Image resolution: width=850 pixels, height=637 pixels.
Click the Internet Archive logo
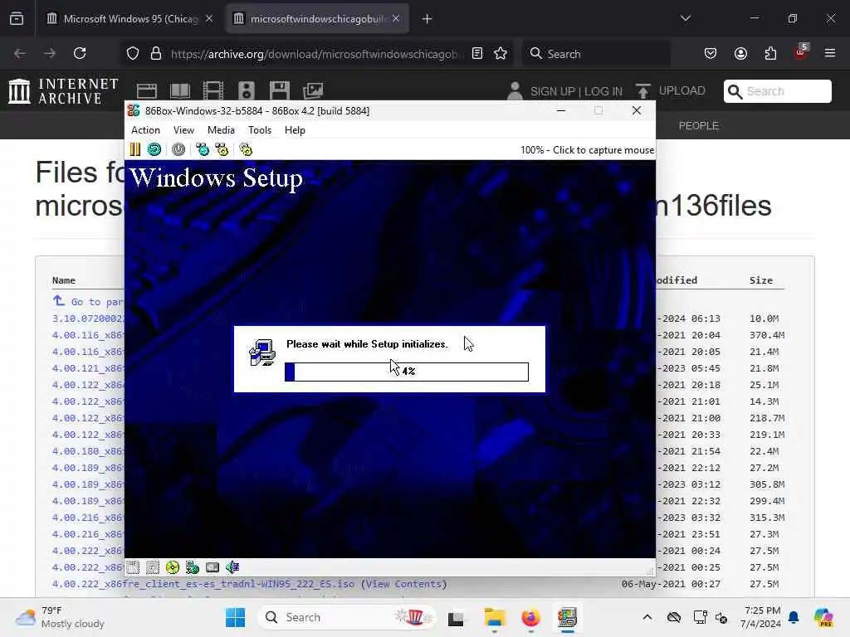coord(63,91)
